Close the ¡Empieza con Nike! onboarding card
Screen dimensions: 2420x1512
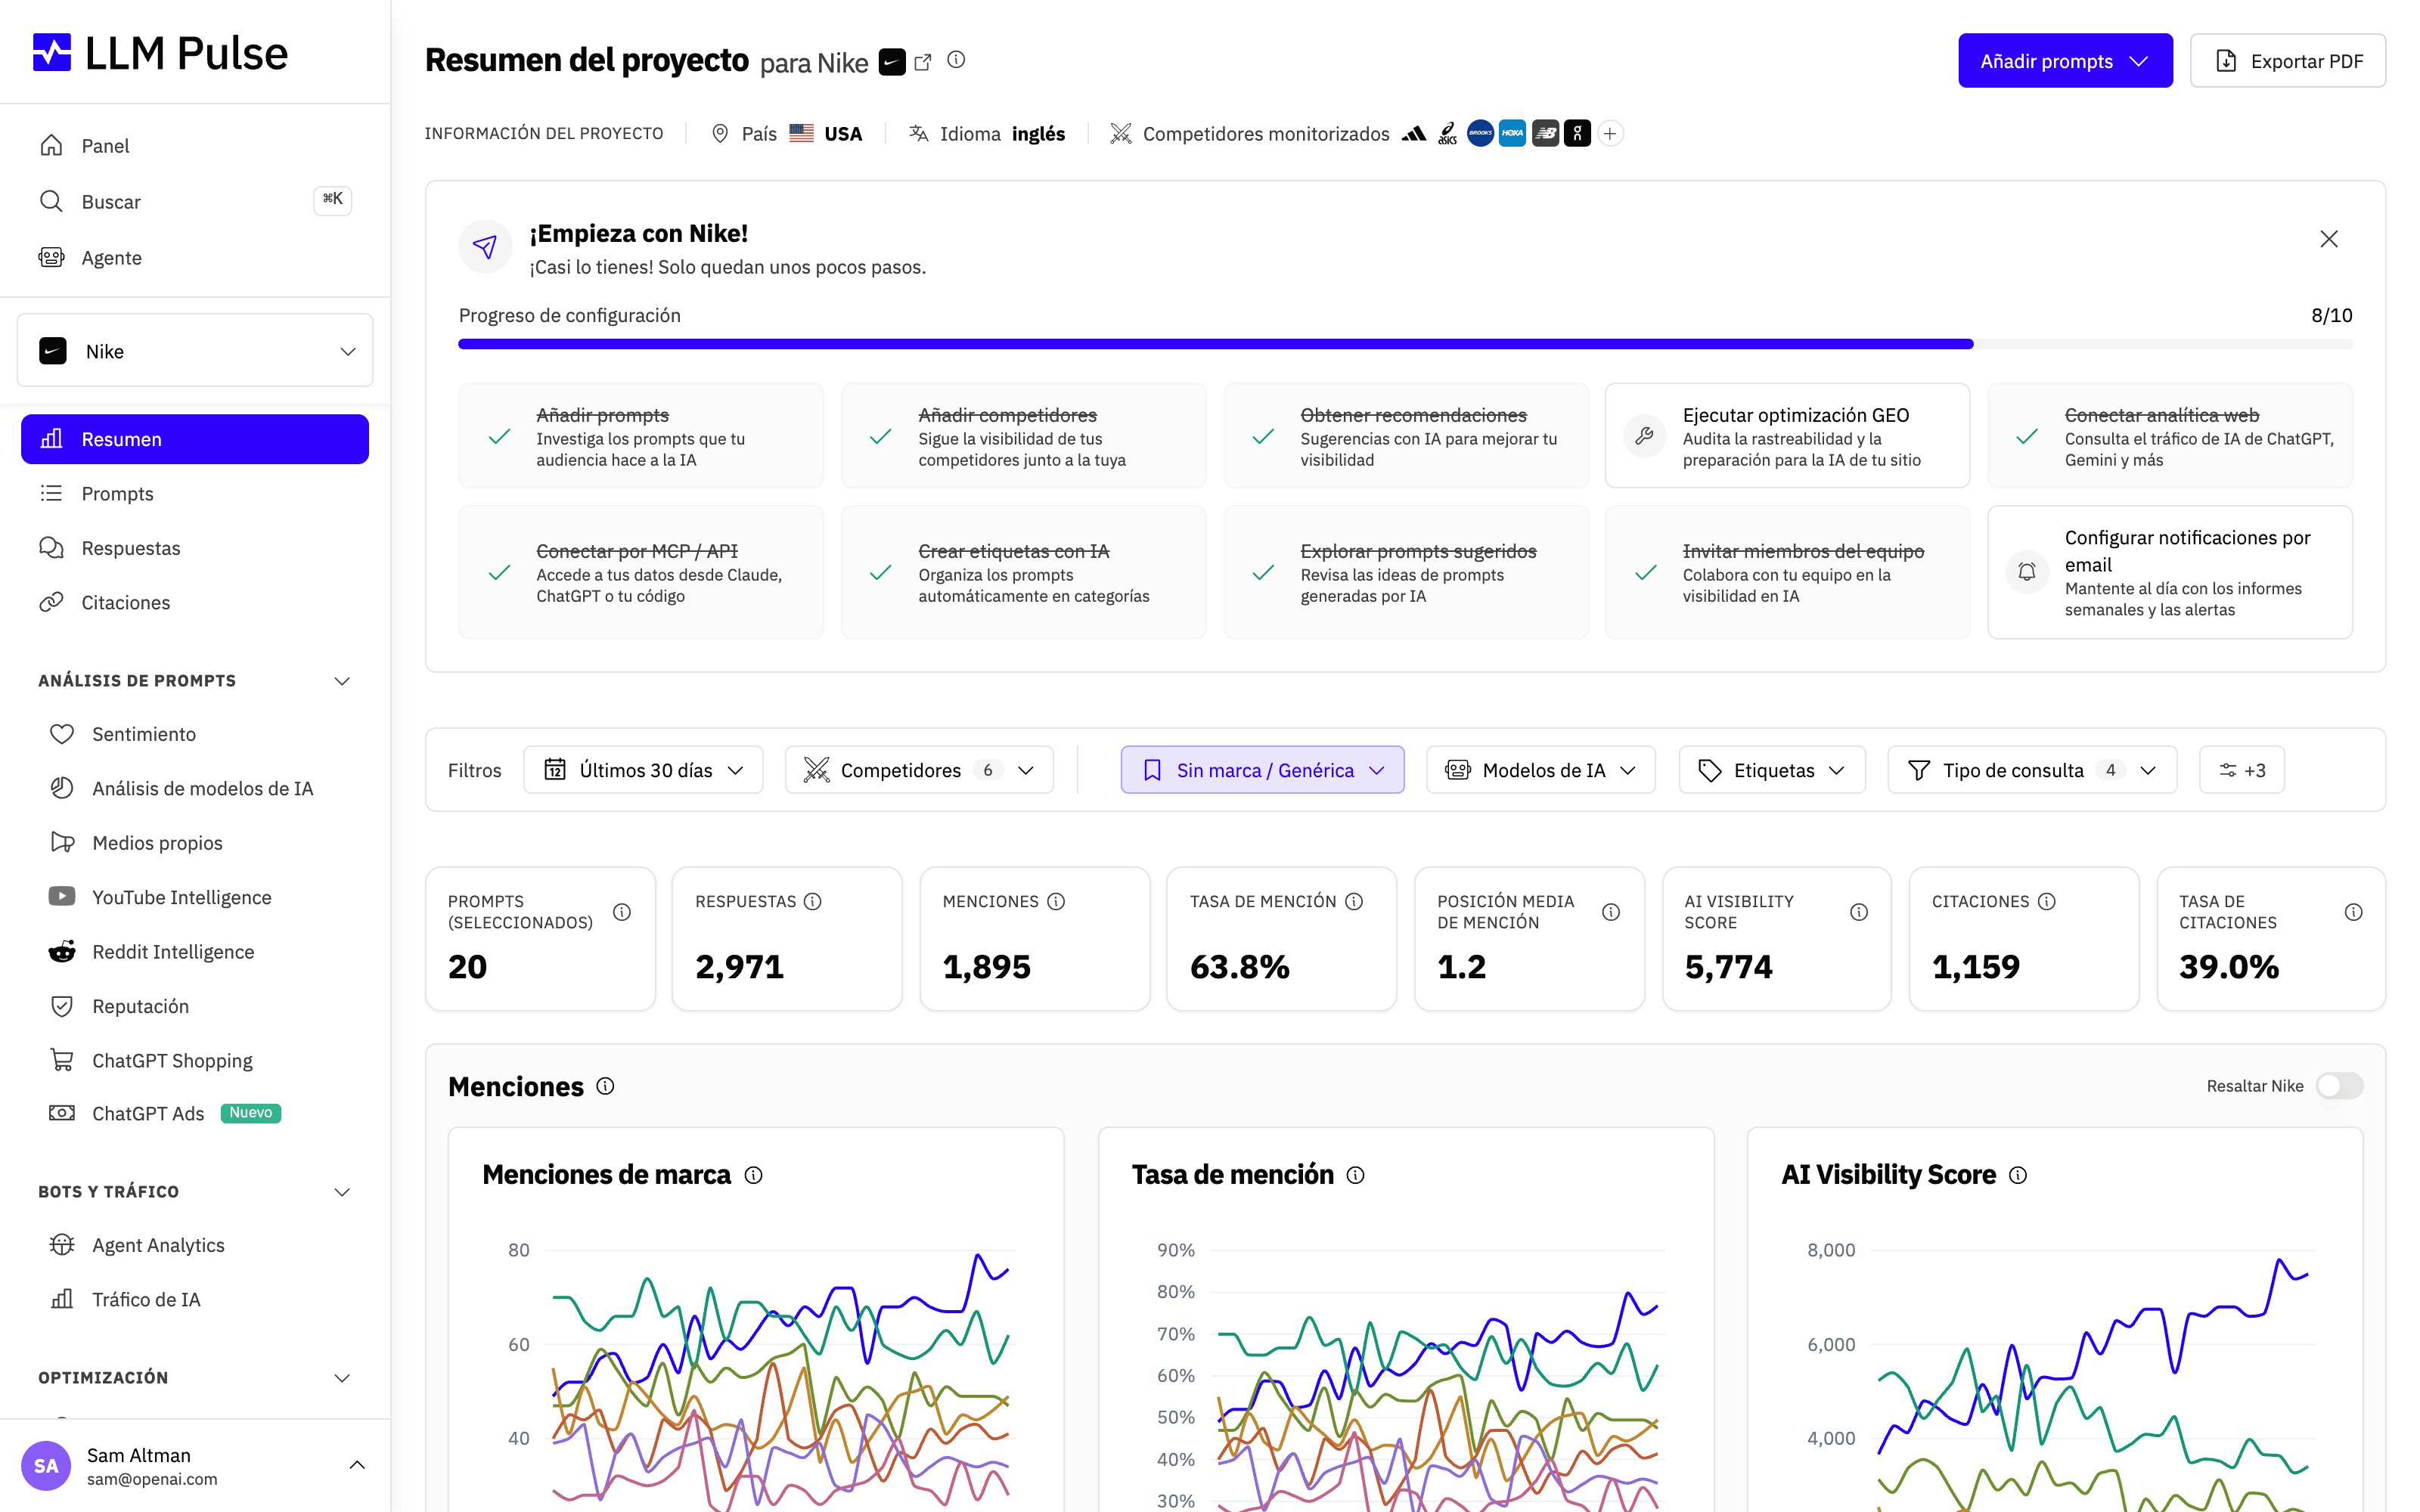pos(2329,239)
